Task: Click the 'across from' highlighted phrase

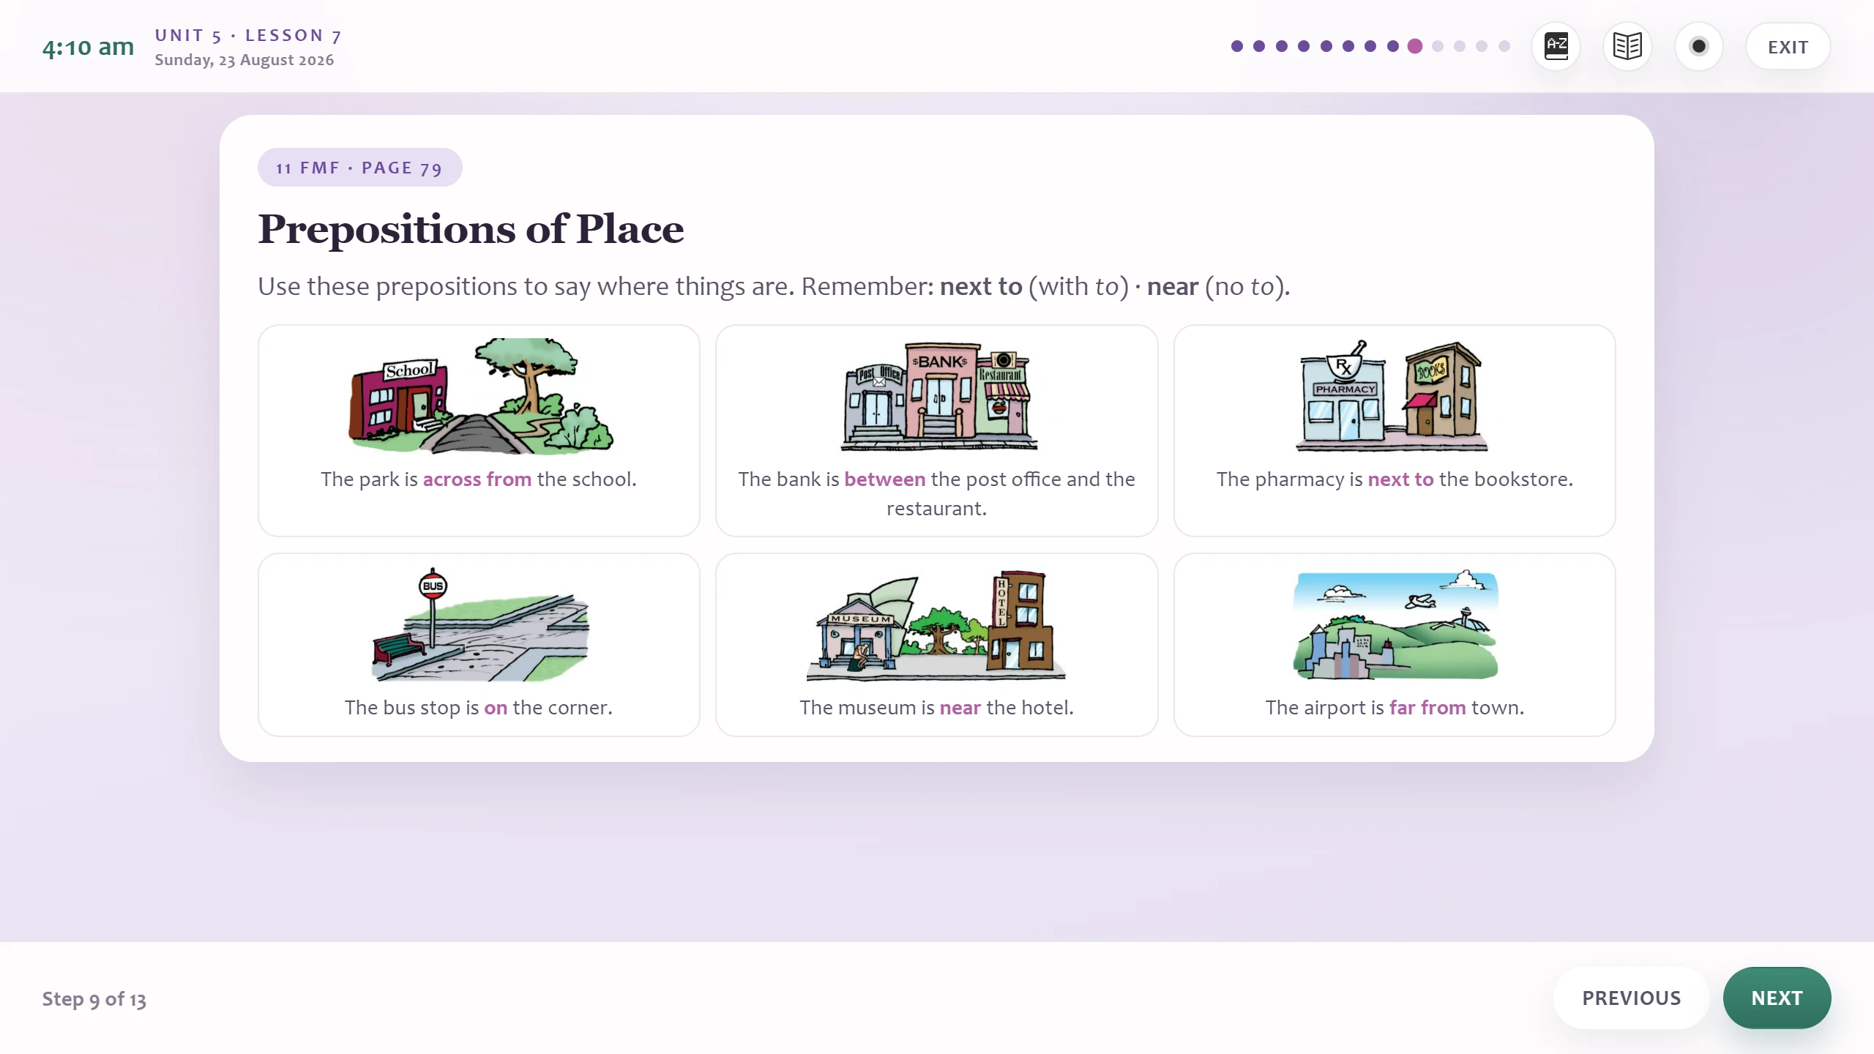Action: [477, 479]
